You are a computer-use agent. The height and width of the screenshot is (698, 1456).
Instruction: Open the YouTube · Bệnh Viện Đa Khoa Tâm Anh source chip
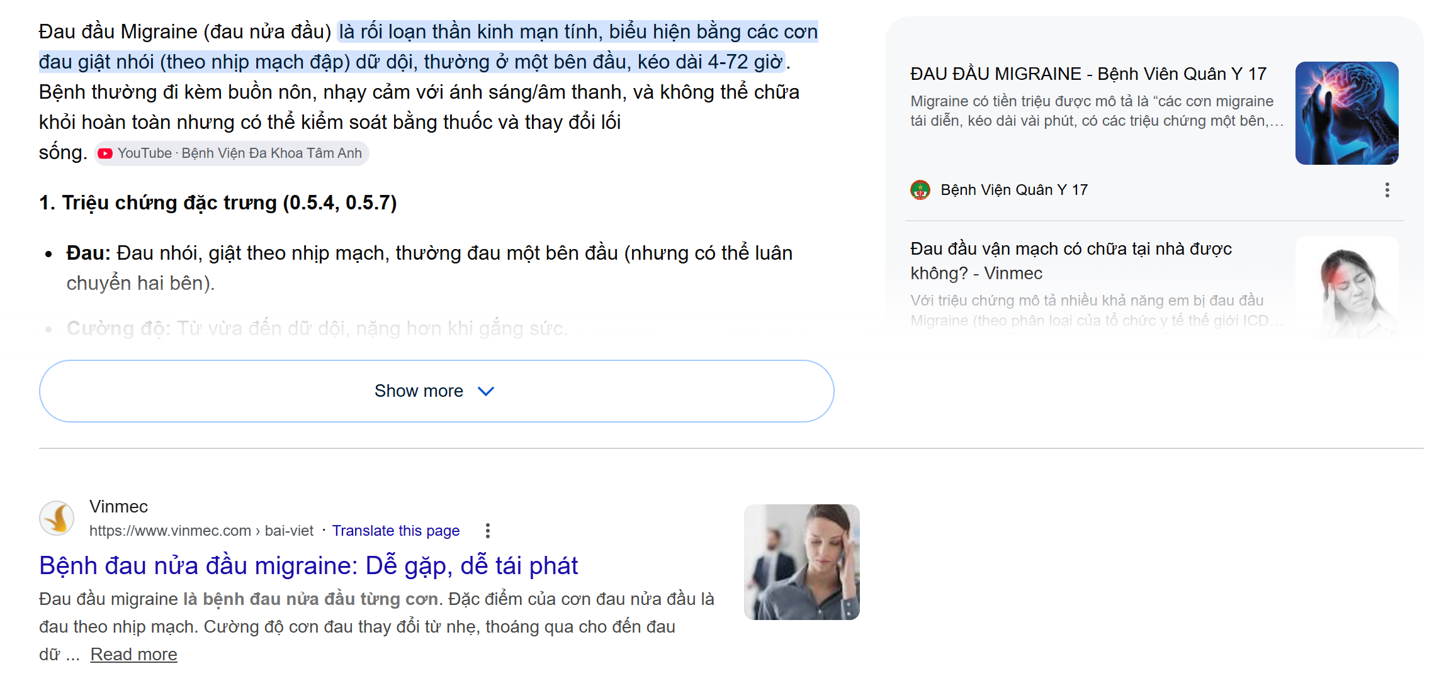pos(232,153)
